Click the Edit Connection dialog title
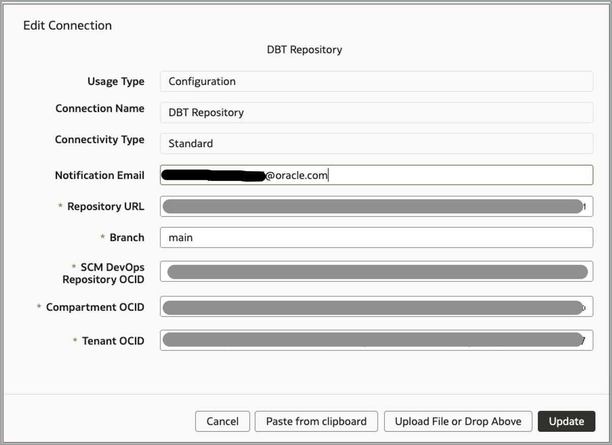612x445 pixels. click(68, 25)
